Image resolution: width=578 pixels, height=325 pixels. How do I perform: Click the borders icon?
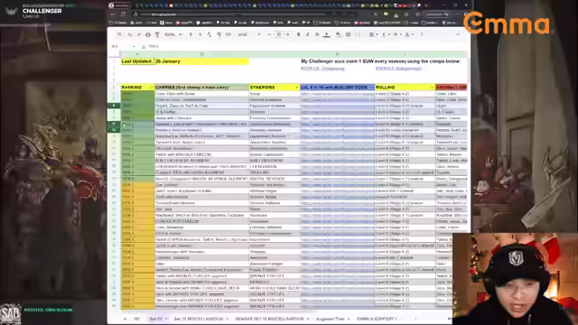[348, 34]
